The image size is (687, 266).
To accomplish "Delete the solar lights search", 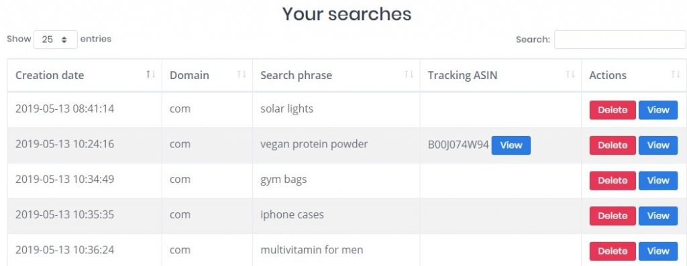I will tap(613, 110).
